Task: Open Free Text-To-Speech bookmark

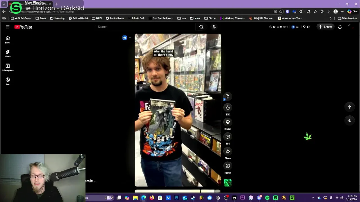Action: 161,18
